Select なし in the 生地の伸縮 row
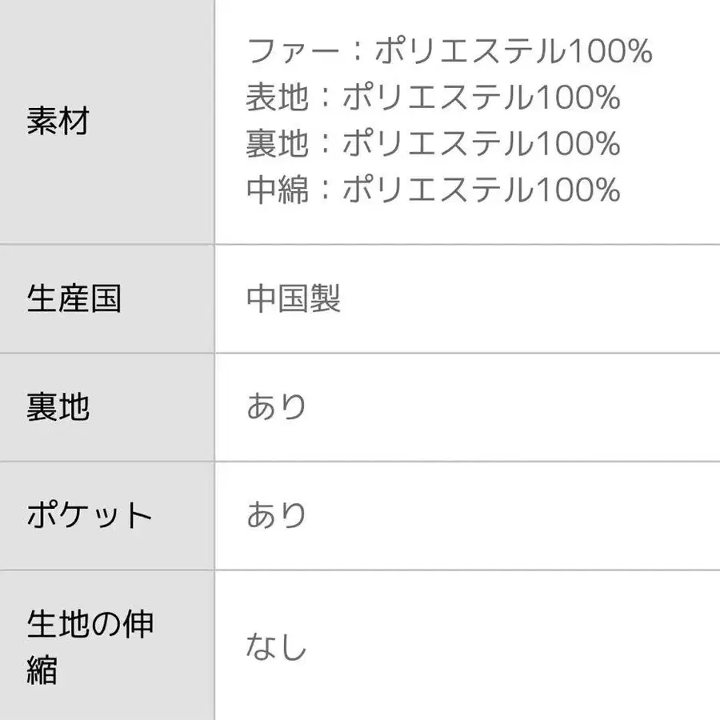 (277, 646)
